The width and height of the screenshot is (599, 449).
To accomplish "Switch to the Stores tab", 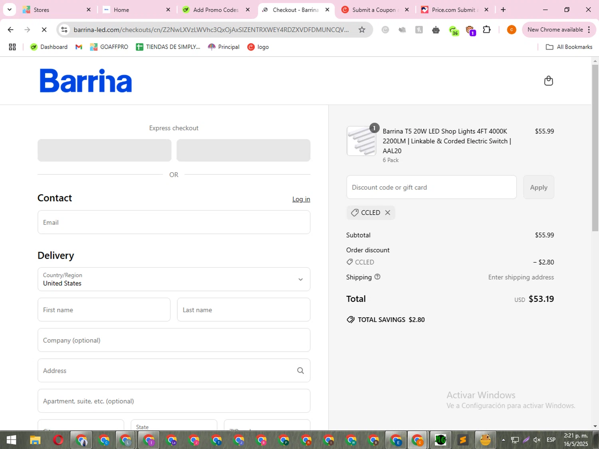I will tap(57, 10).
